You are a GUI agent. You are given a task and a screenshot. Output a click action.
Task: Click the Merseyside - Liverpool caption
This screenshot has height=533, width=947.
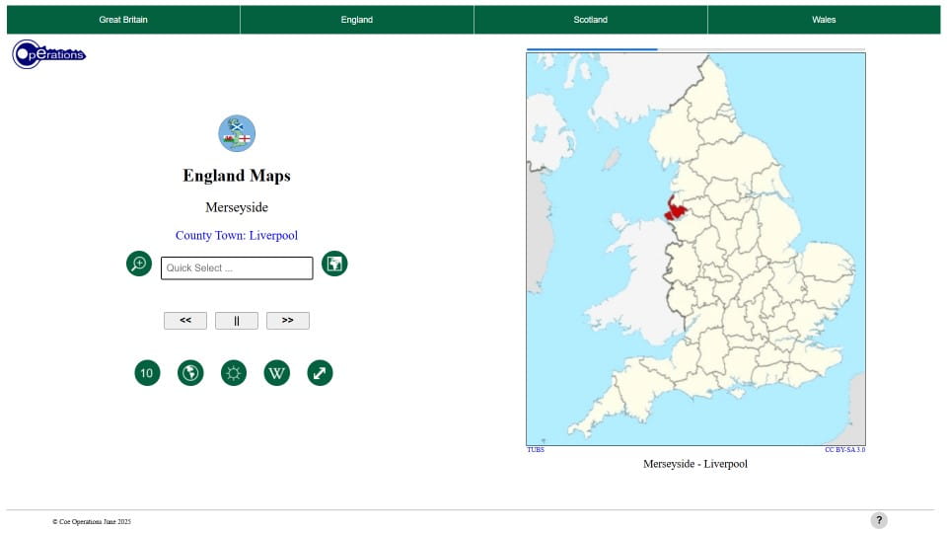click(x=695, y=464)
